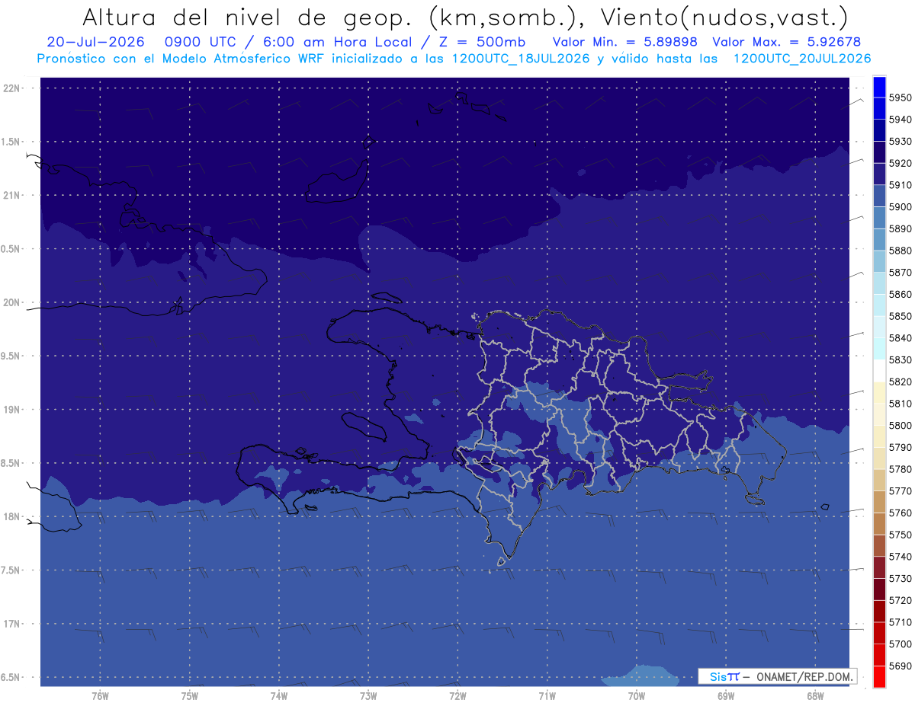Pick the color swatch between 5920 and 5910
915x706 pixels.
tap(878, 174)
